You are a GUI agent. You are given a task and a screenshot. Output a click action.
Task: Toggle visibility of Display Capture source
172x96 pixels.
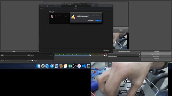point(51,55)
